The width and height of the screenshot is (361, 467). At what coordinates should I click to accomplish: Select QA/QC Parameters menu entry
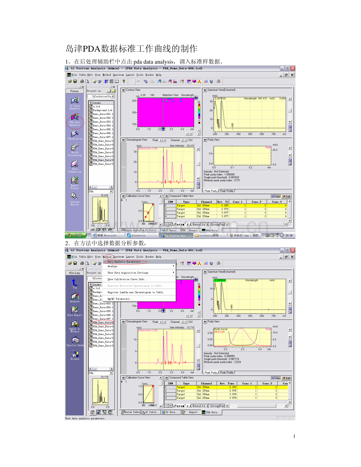point(120,299)
